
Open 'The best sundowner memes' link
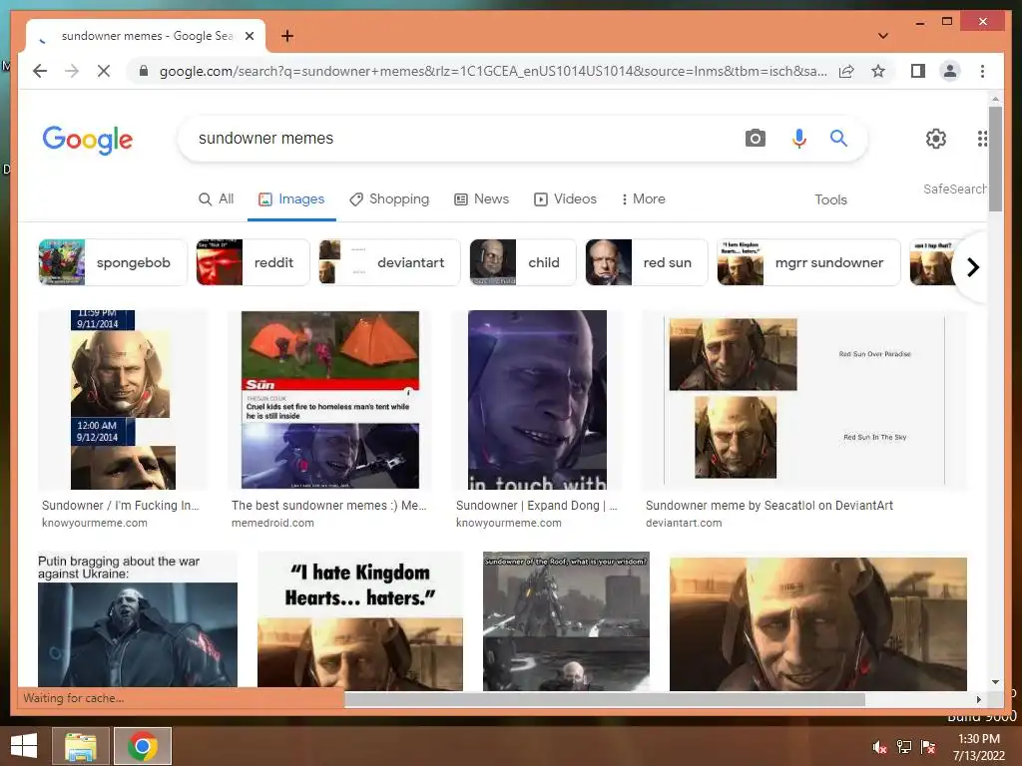point(329,506)
